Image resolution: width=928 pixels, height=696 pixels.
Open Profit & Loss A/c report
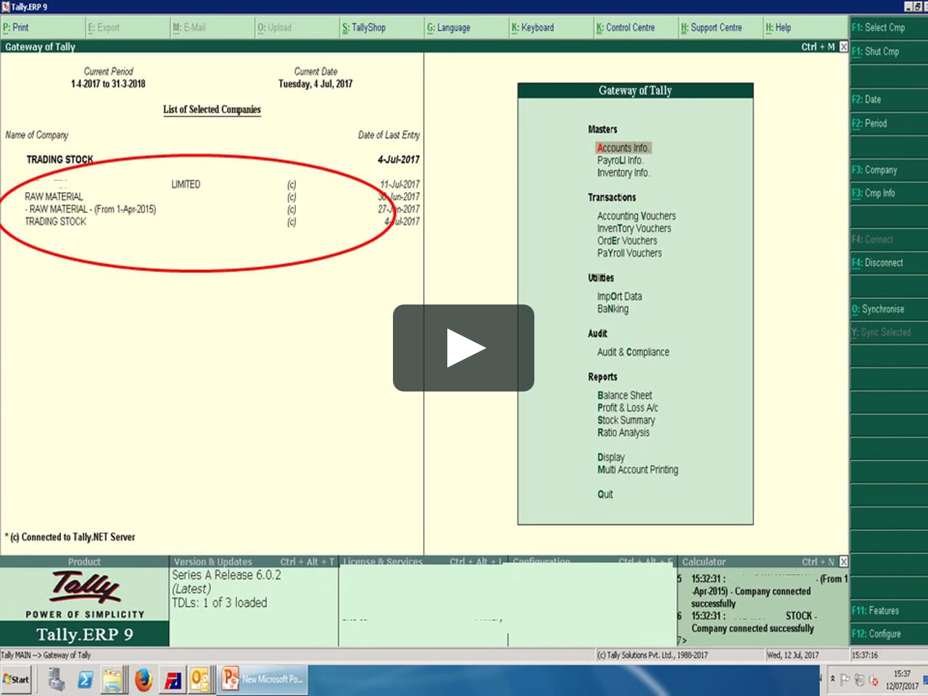click(x=628, y=408)
